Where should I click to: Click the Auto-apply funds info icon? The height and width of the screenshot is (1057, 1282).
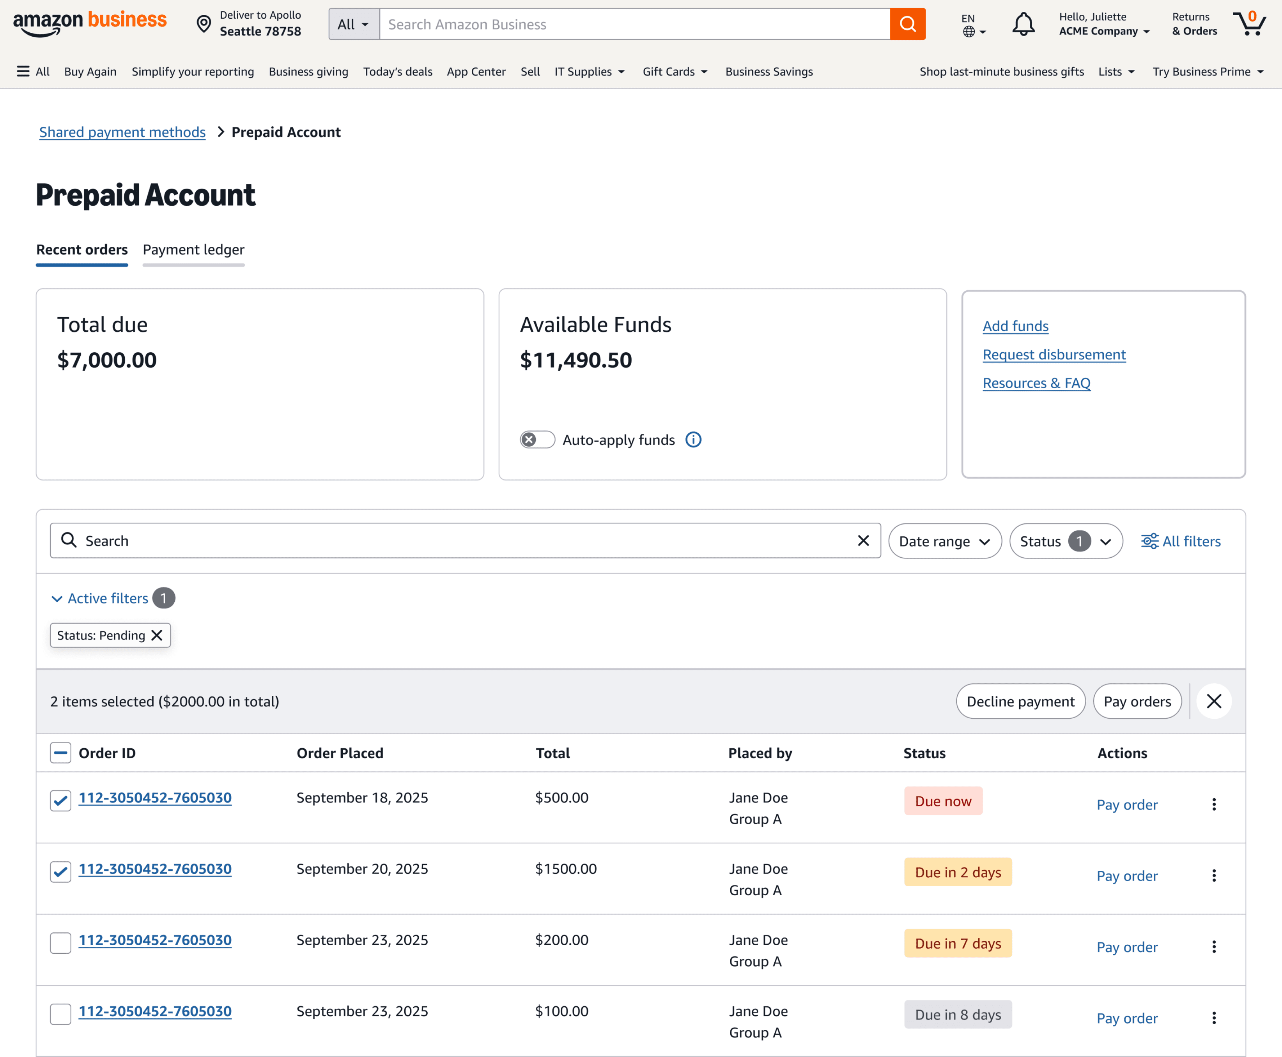pos(694,440)
